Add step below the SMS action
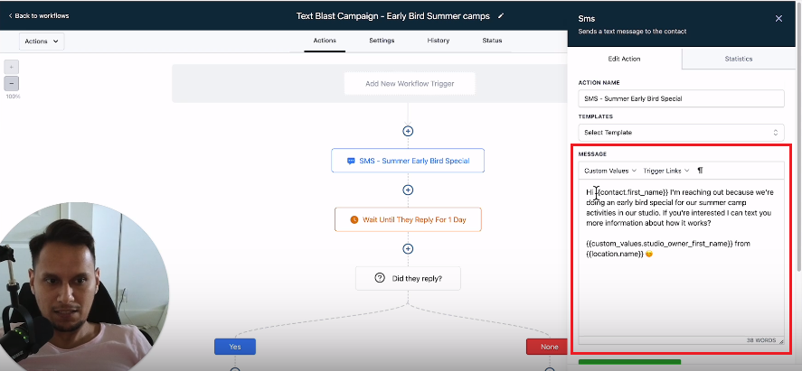 click(x=408, y=190)
